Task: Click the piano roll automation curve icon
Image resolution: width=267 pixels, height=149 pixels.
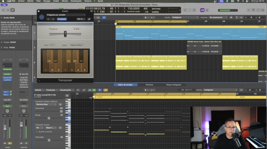Action: [x=84, y=90]
